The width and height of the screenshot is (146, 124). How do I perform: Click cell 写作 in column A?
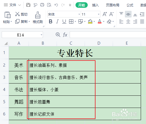[19, 114]
